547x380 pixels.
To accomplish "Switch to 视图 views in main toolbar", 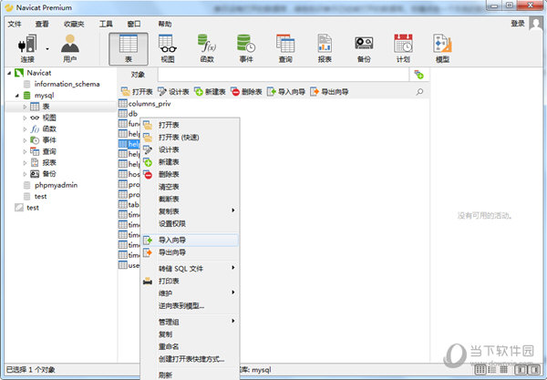I will tap(168, 48).
